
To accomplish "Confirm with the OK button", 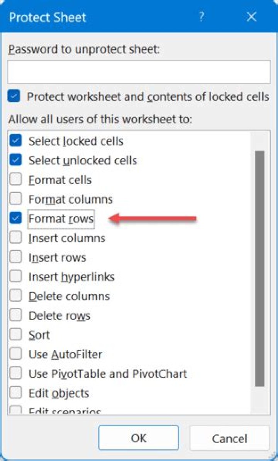I will click(x=138, y=438).
